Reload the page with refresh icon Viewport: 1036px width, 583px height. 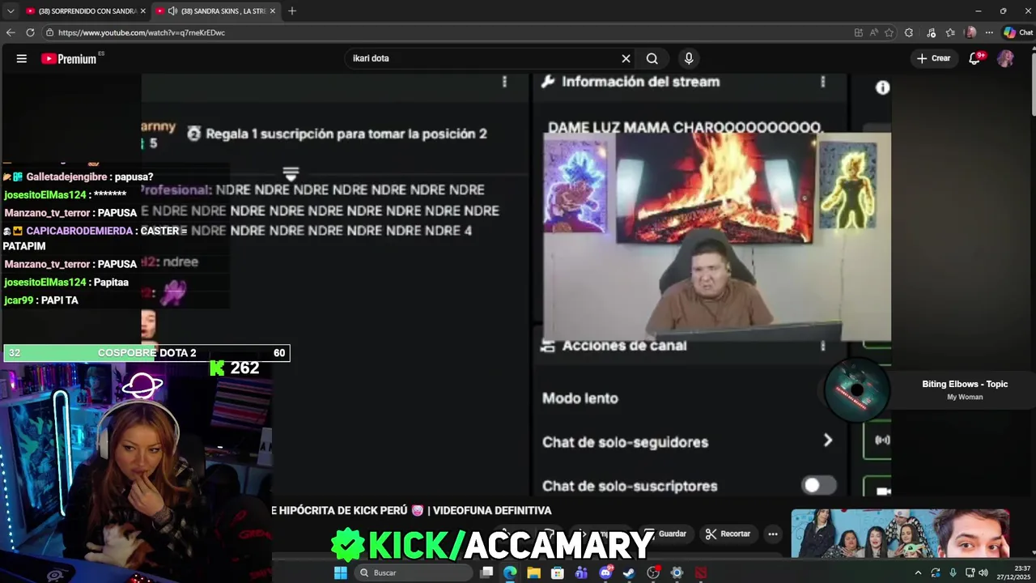tap(30, 32)
